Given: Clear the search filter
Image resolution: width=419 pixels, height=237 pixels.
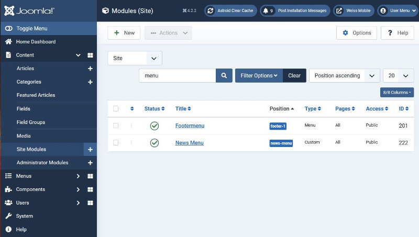Looking at the screenshot, I should coord(294,75).
